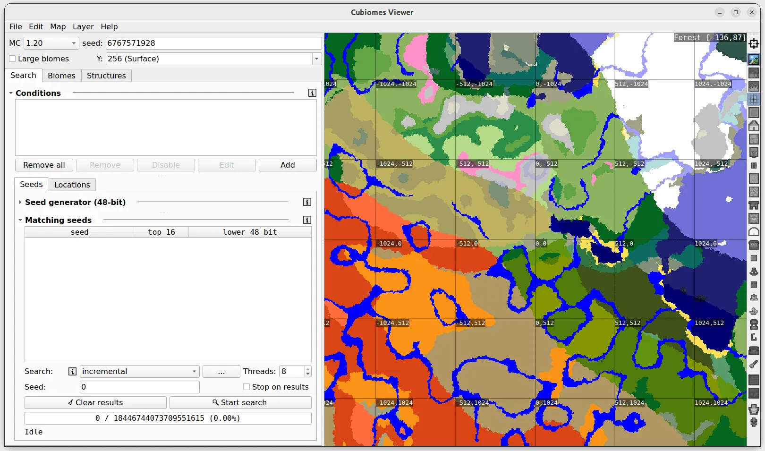Open Matching seeds info icon

307,220
